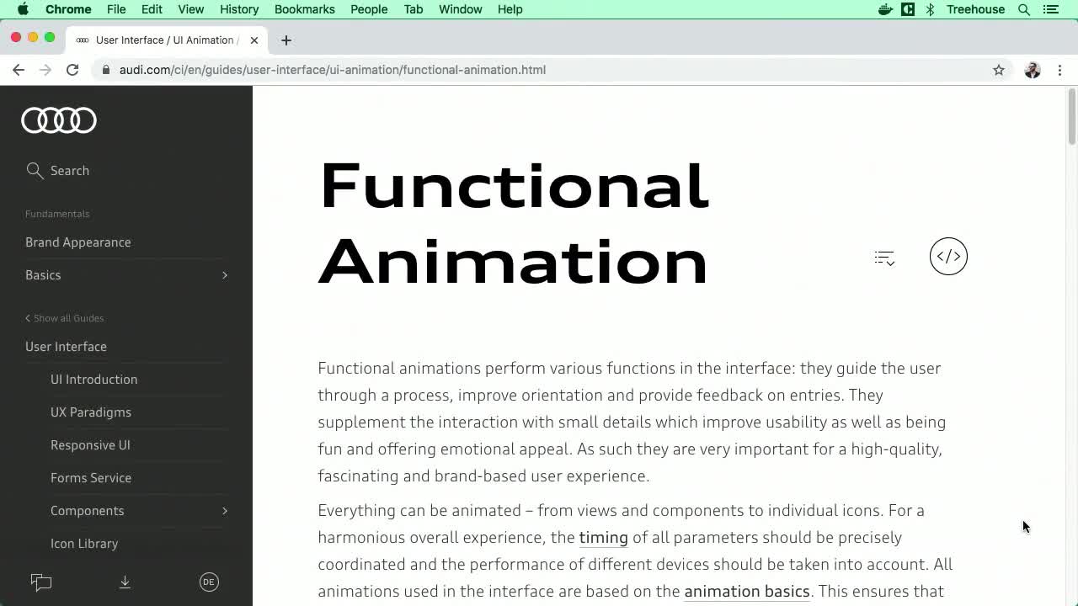Open the Bookmarks menu in the menu bar
1078x606 pixels.
pos(304,9)
